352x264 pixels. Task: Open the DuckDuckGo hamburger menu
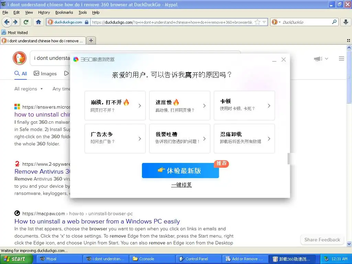click(x=341, y=58)
